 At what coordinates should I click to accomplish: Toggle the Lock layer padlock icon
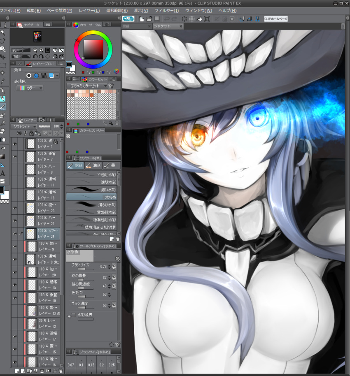pyautogui.click(x=31, y=133)
